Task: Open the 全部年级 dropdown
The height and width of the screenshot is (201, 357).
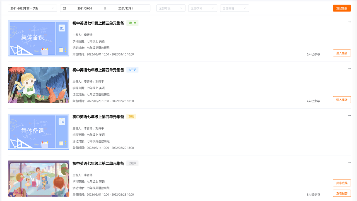Action: click(x=171, y=8)
